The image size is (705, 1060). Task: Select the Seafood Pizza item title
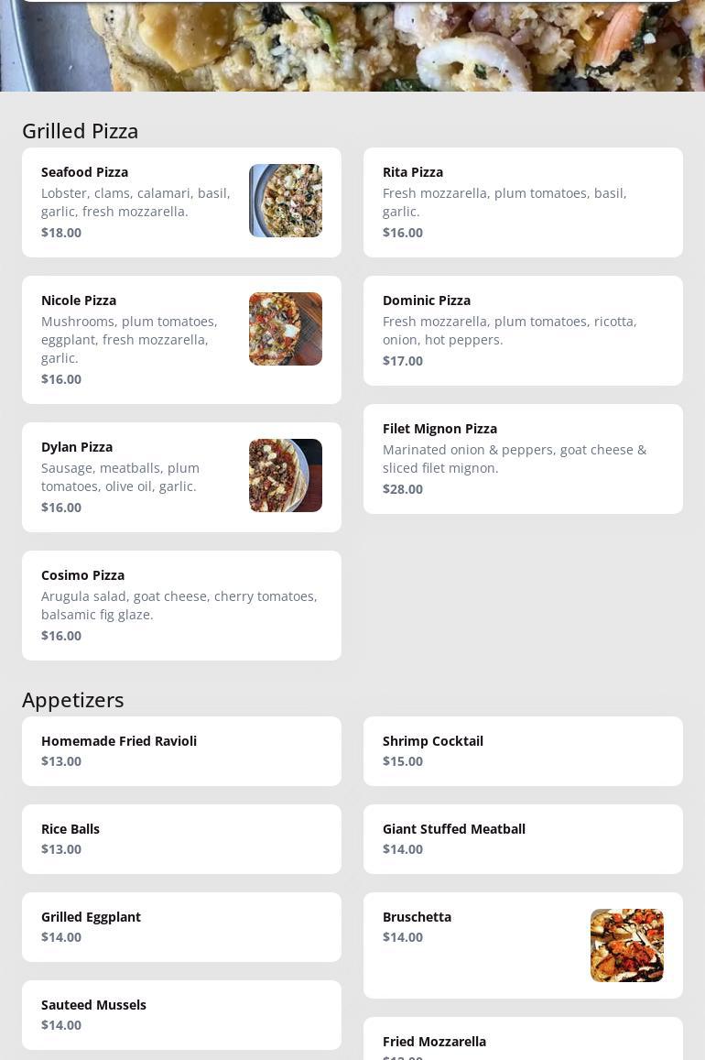coord(84,172)
